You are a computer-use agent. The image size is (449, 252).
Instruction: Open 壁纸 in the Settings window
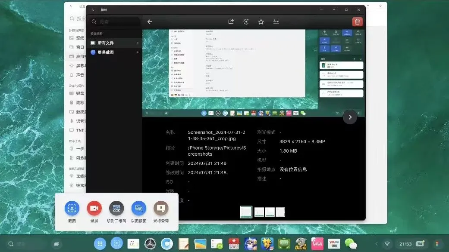77,38
